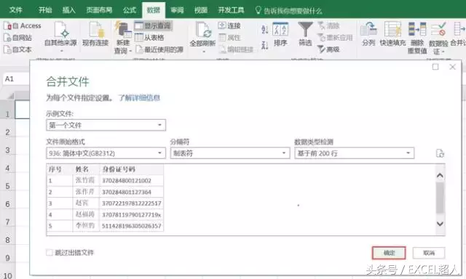
Task: Click the 取消 (Cancel) button
Action: [x=429, y=253]
